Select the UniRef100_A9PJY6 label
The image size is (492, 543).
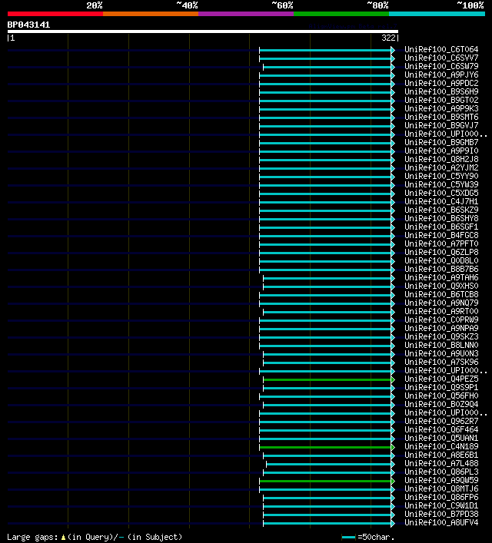pyautogui.click(x=441, y=74)
